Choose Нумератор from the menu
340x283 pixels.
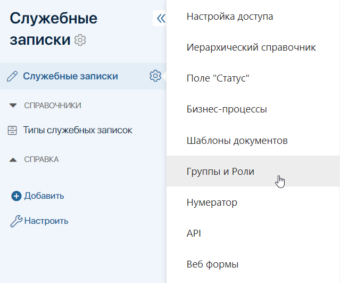pos(253,202)
